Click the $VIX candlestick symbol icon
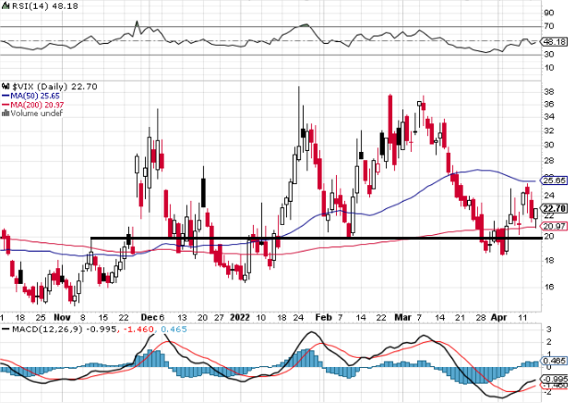The width and height of the screenshot is (569, 403). coord(5,87)
